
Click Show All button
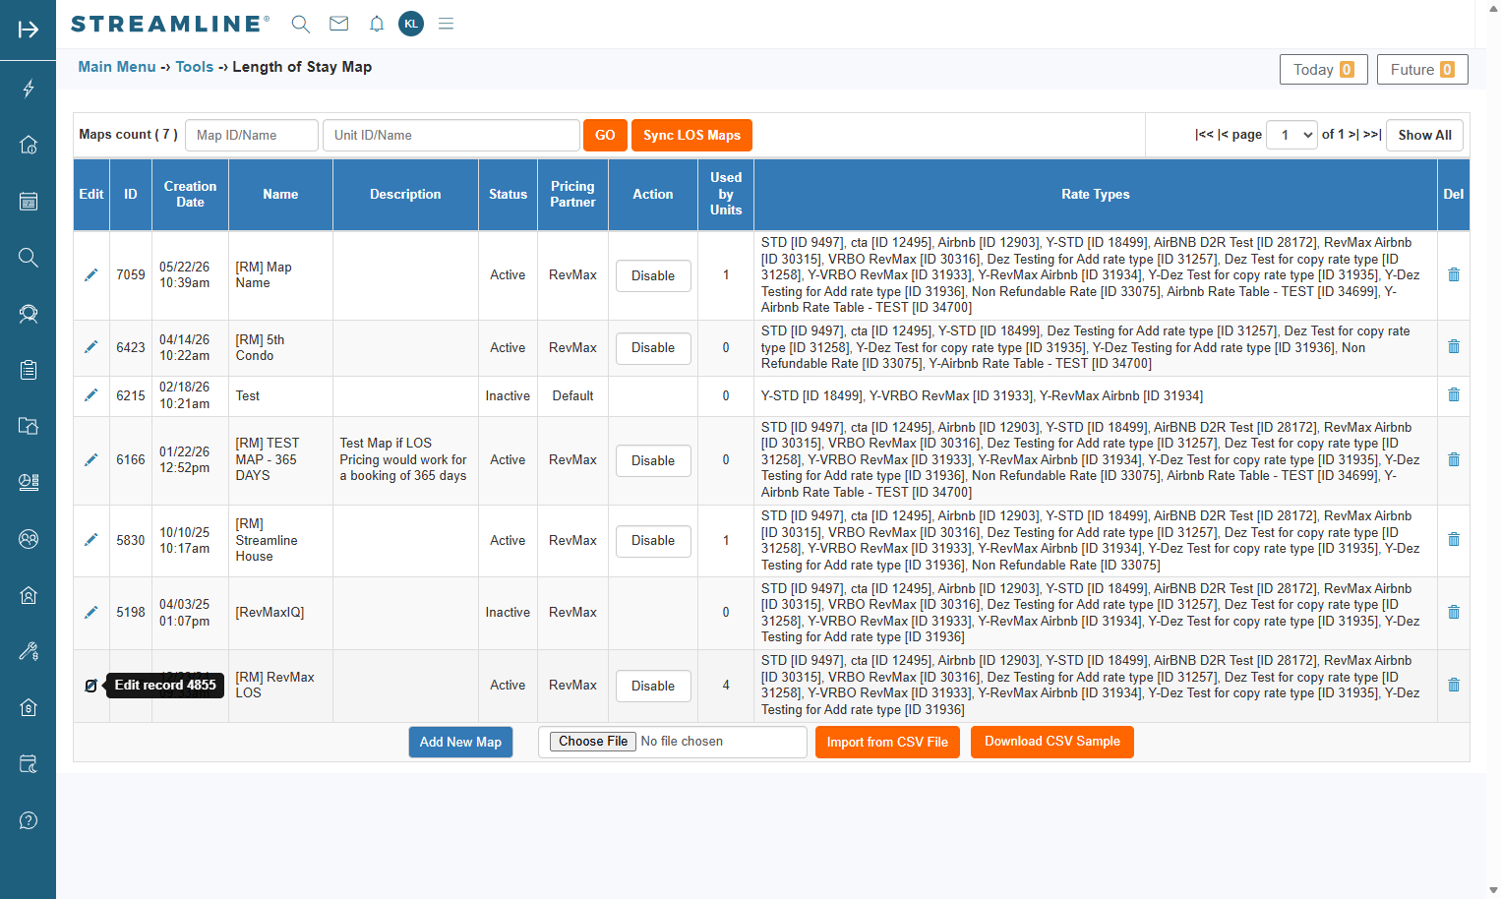coord(1425,136)
